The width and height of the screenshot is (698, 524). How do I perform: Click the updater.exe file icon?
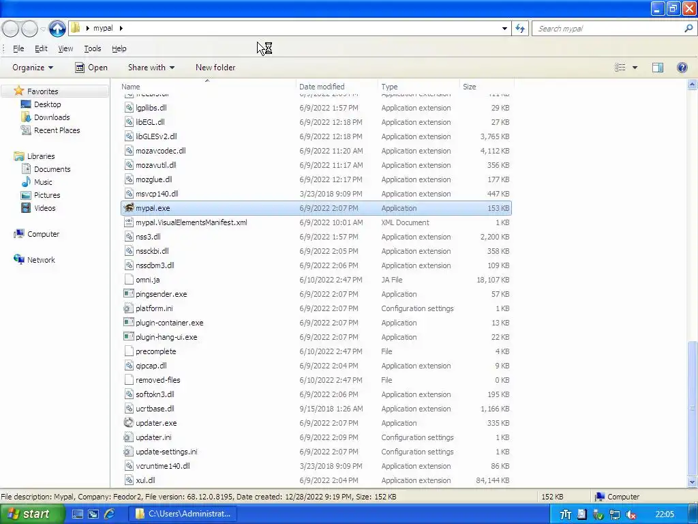click(129, 422)
